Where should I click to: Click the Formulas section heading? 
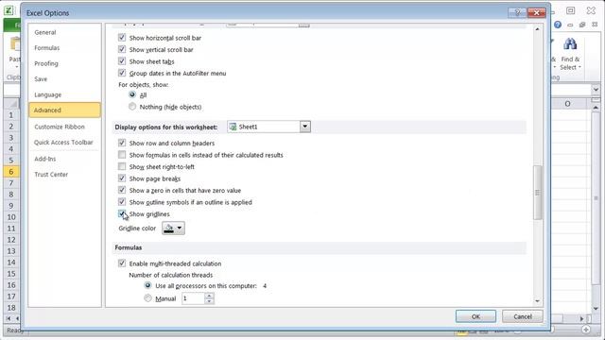[129, 247]
